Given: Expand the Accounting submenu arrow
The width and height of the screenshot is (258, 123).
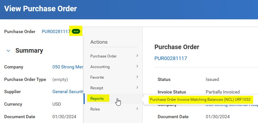Looking at the screenshot, I should tap(137, 66).
